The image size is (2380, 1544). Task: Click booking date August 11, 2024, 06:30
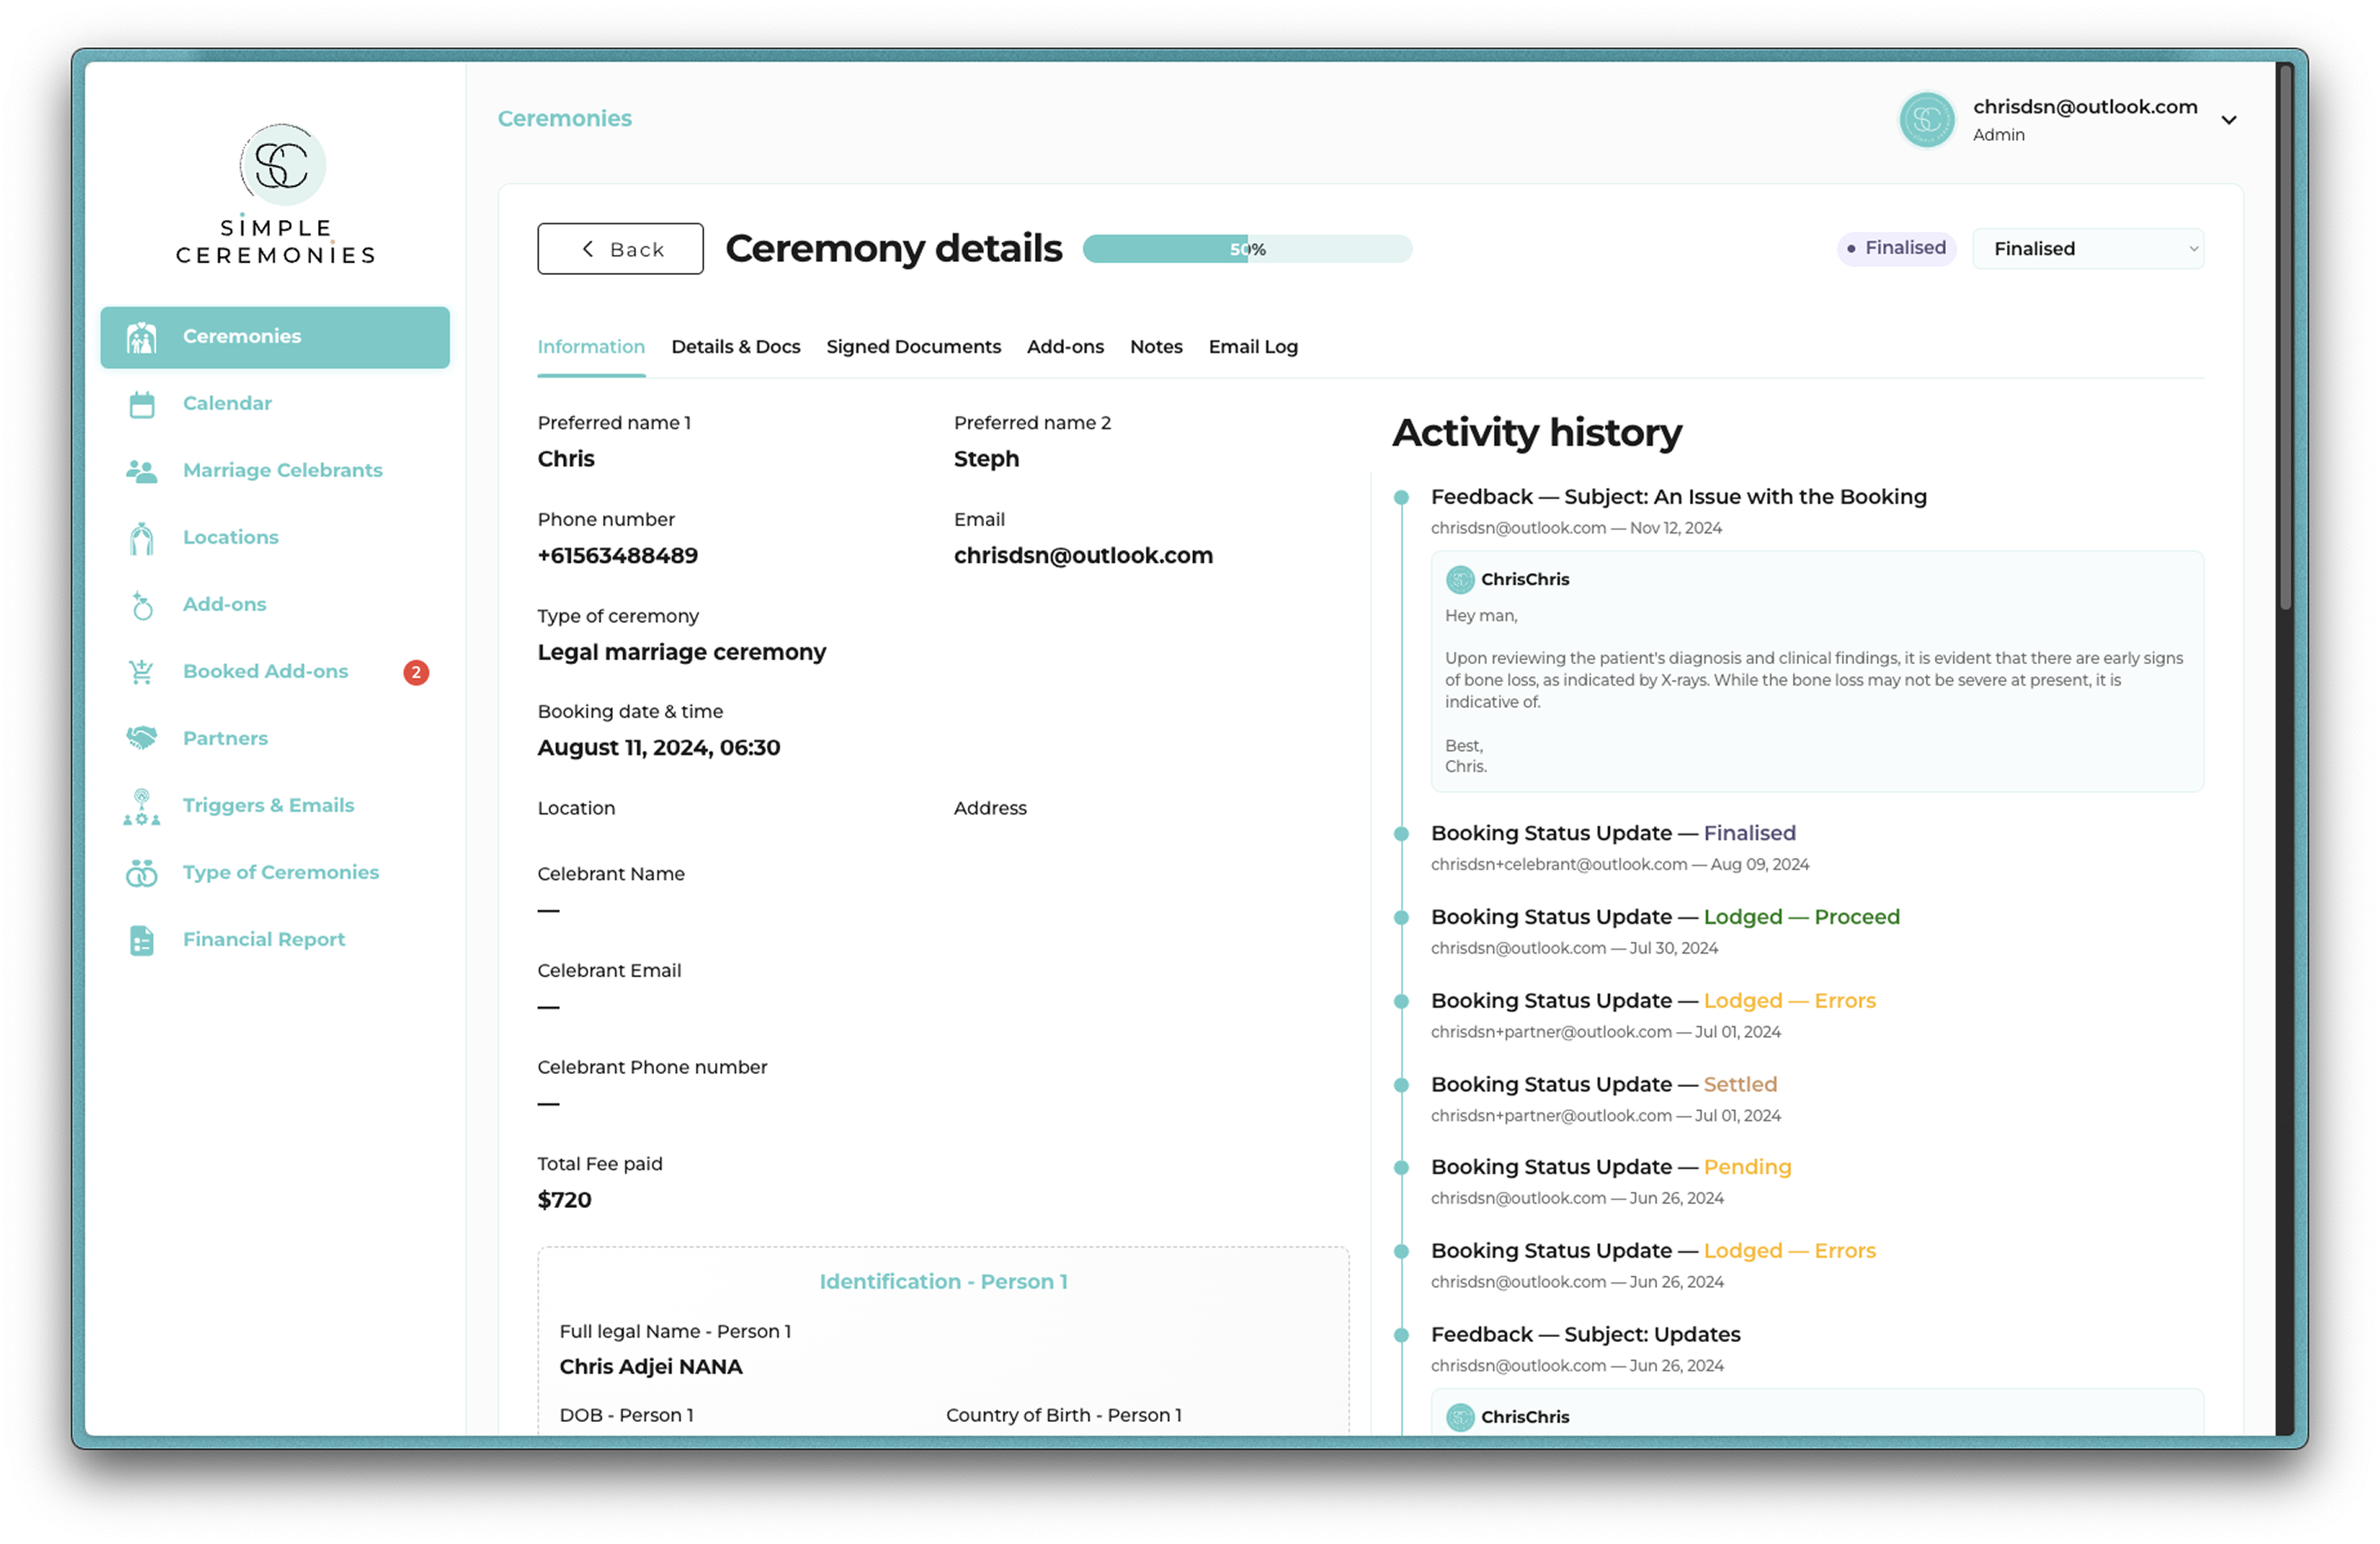tap(659, 748)
